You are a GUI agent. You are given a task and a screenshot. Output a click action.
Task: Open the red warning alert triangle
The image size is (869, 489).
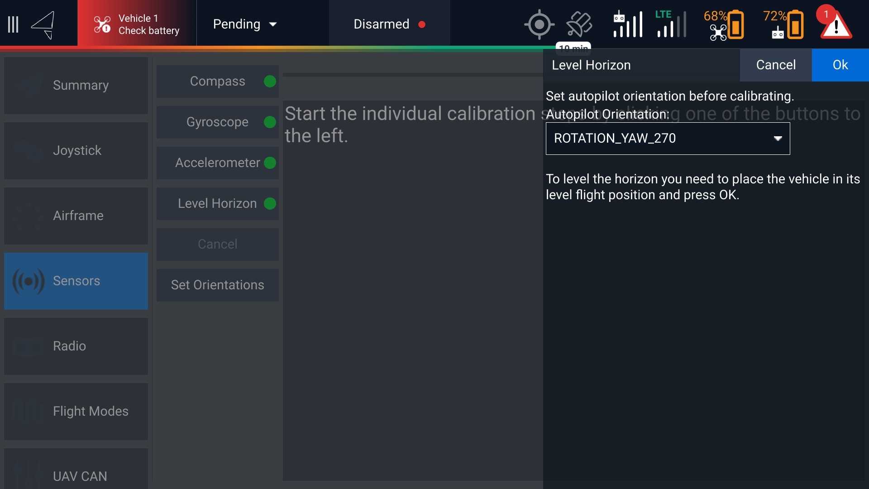(x=836, y=24)
